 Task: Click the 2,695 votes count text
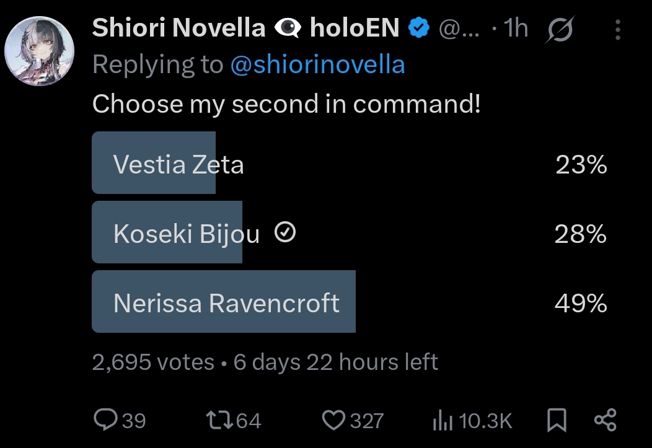coord(152,362)
